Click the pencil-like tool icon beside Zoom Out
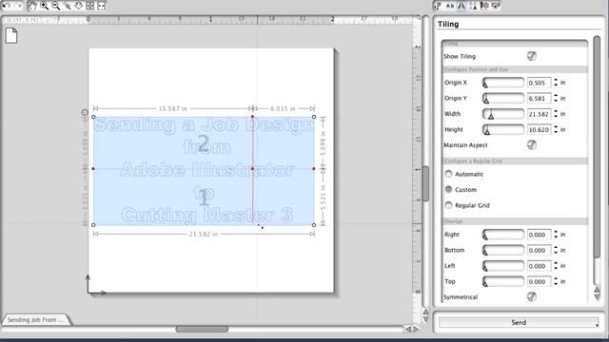The height and width of the screenshot is (342, 609). [68, 6]
